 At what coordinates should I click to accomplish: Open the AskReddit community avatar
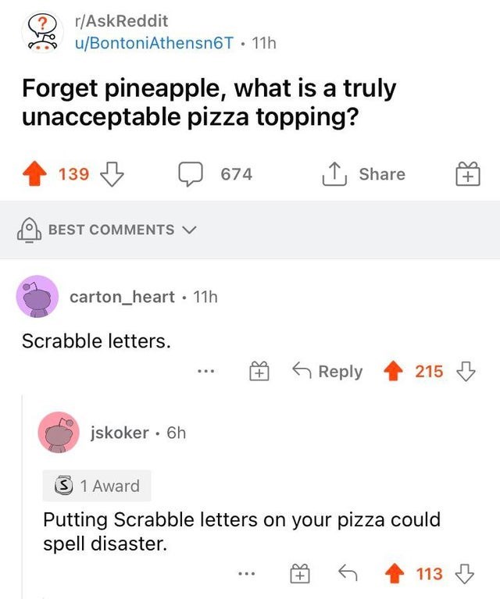point(41,33)
